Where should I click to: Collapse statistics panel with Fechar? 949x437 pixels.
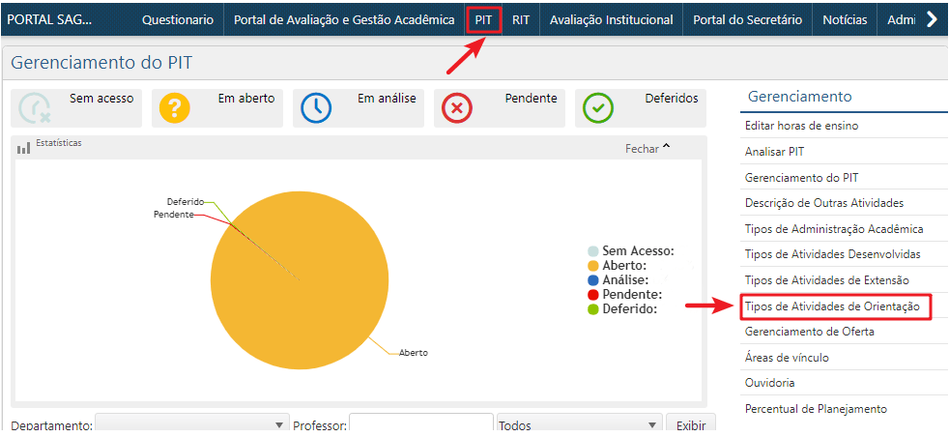pyautogui.click(x=647, y=149)
